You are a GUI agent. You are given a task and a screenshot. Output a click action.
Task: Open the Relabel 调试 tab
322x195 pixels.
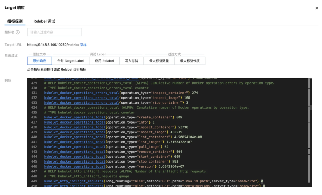(44, 21)
